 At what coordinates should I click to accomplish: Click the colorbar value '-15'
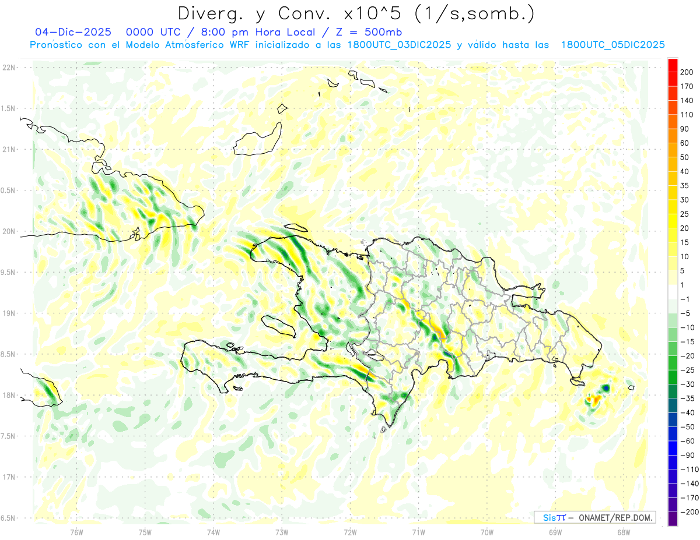[687, 341]
